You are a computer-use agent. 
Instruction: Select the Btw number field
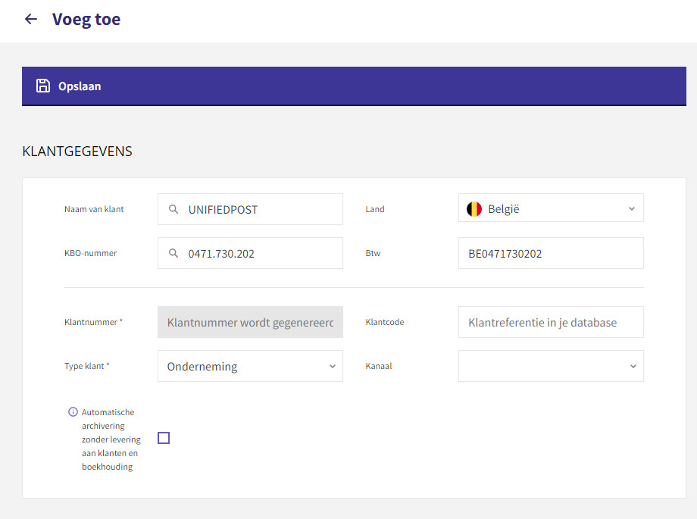551,253
